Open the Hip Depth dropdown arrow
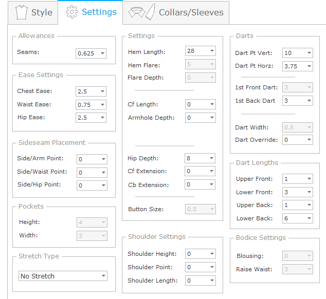Screen dimensions: 326x299 (211, 158)
